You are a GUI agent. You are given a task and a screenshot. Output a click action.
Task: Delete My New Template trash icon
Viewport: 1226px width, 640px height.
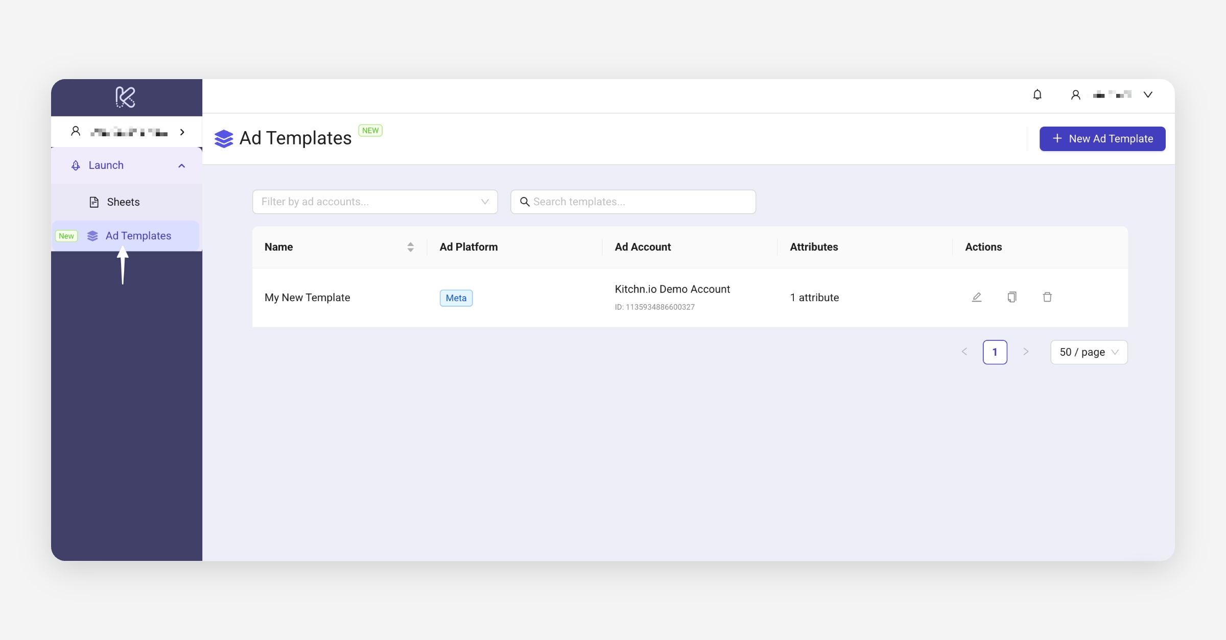tap(1047, 297)
